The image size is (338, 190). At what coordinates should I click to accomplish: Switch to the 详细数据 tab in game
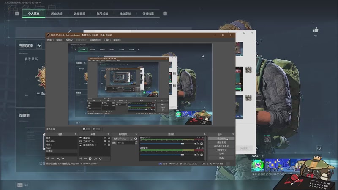79,14
